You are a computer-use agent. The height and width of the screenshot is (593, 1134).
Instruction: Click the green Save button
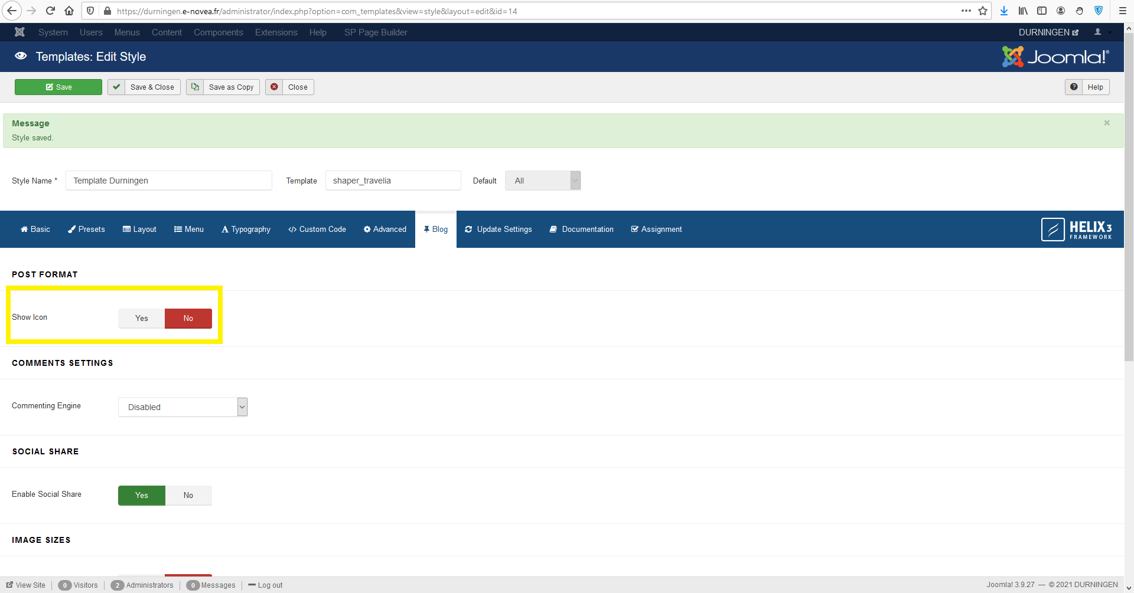pyautogui.click(x=58, y=87)
